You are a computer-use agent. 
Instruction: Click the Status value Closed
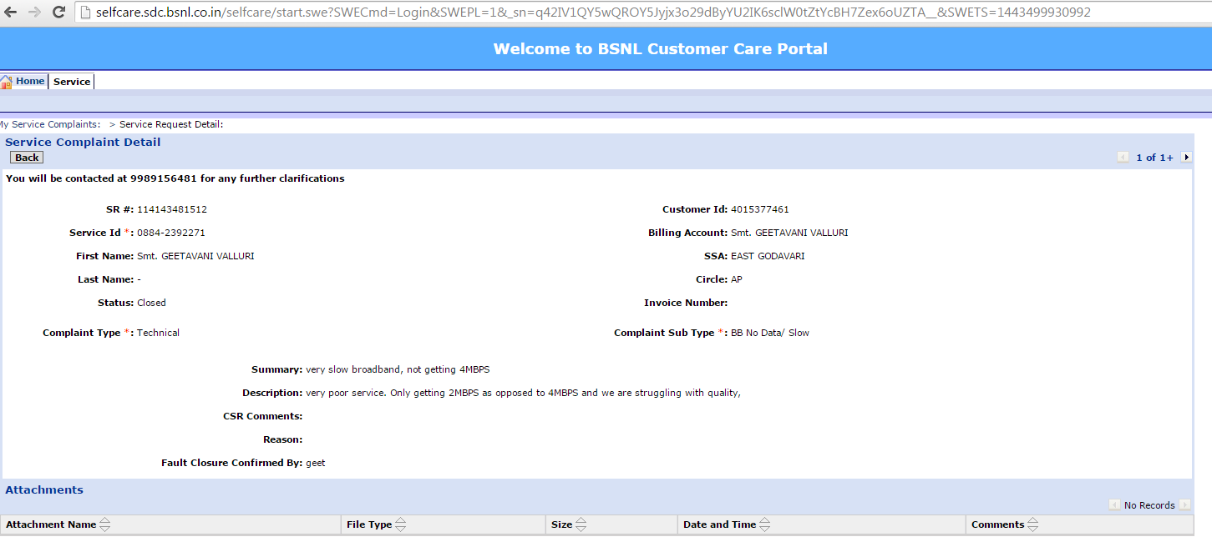(x=151, y=303)
